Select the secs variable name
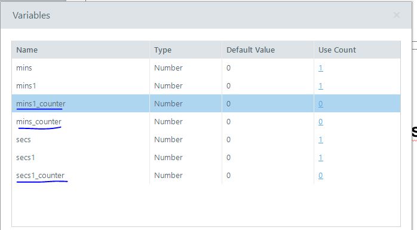Viewport: 417px width, 230px height. (23, 140)
